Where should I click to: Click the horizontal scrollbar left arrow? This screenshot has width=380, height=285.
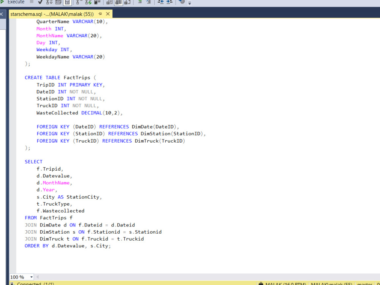(x=37, y=277)
